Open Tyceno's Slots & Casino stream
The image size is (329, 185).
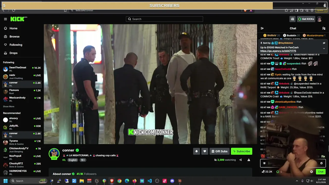tap(22, 142)
